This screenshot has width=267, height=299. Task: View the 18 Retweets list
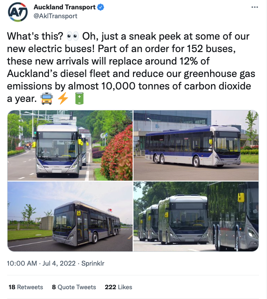pos(26,287)
